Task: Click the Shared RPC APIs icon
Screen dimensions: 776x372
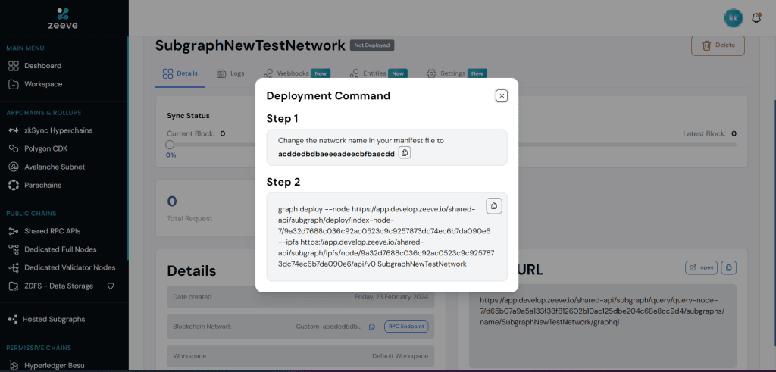Action: (14, 231)
